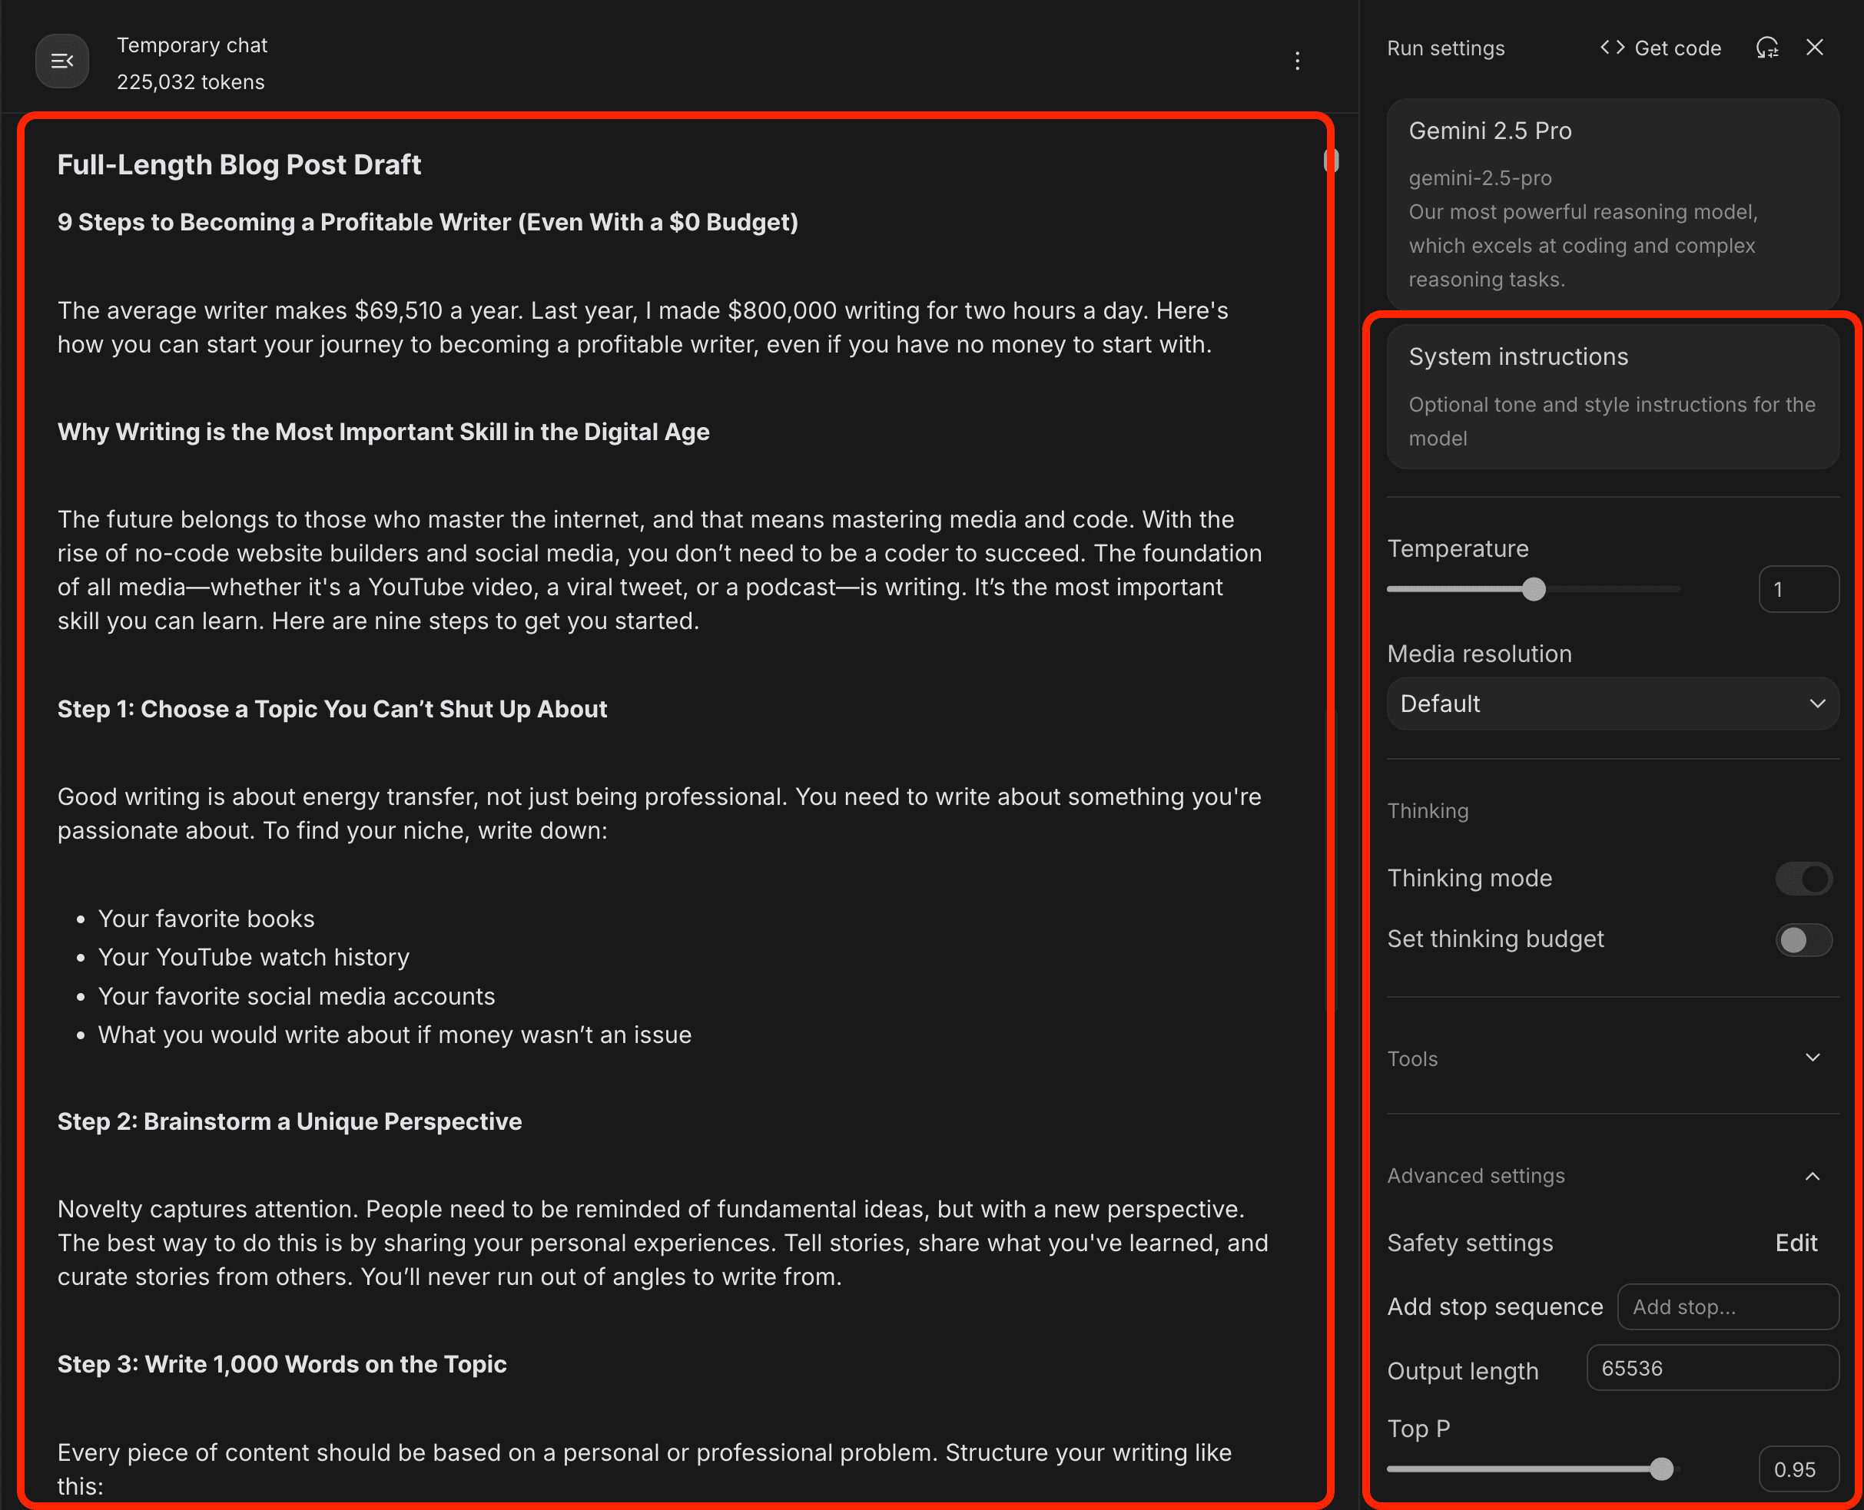Click the Temperature slider handle
This screenshot has width=1864, height=1510.
tap(1534, 590)
